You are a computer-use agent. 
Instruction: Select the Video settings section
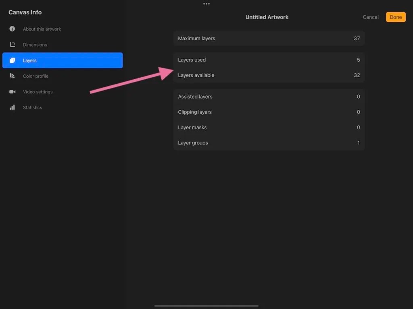[x=38, y=92]
